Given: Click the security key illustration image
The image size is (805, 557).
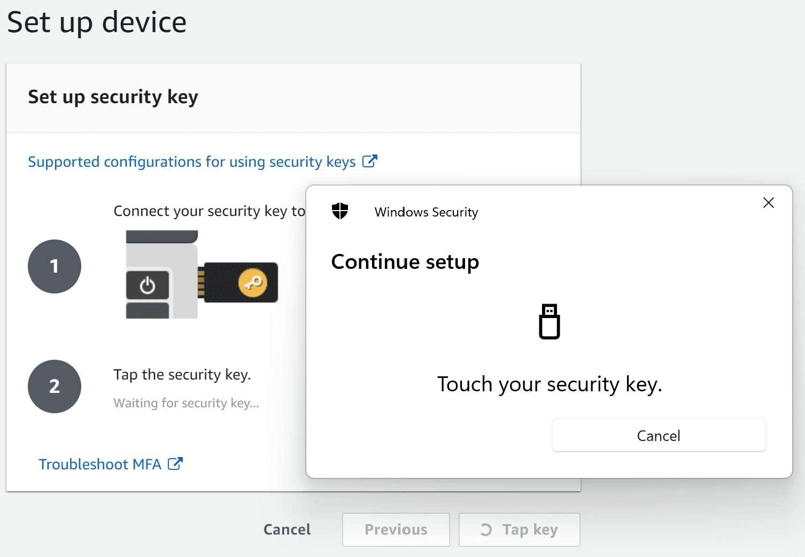Looking at the screenshot, I should pyautogui.click(x=202, y=274).
